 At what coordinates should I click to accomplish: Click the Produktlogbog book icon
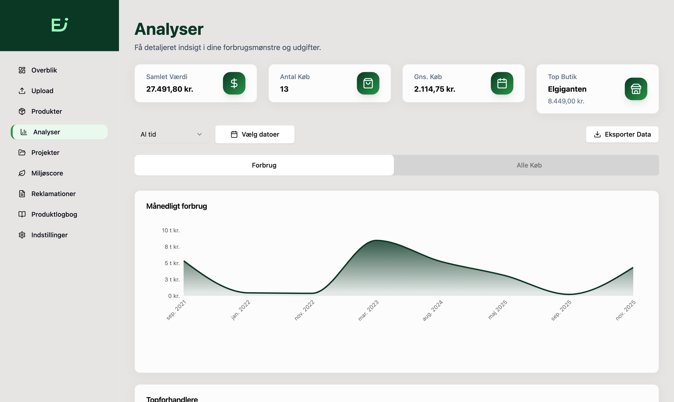(22, 214)
